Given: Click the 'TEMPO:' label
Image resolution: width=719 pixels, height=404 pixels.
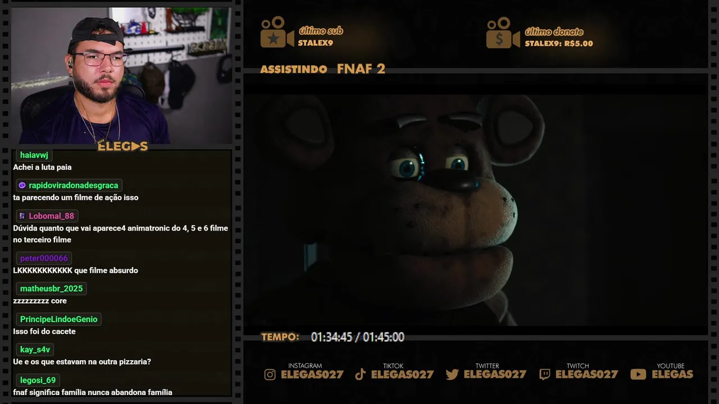Looking at the screenshot, I should (280, 337).
